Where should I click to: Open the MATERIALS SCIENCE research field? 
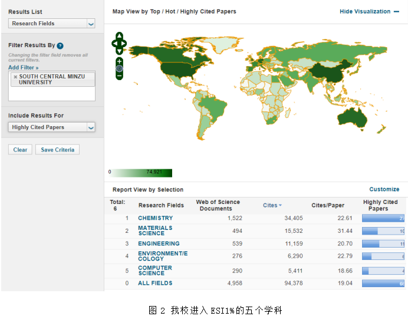point(155,231)
